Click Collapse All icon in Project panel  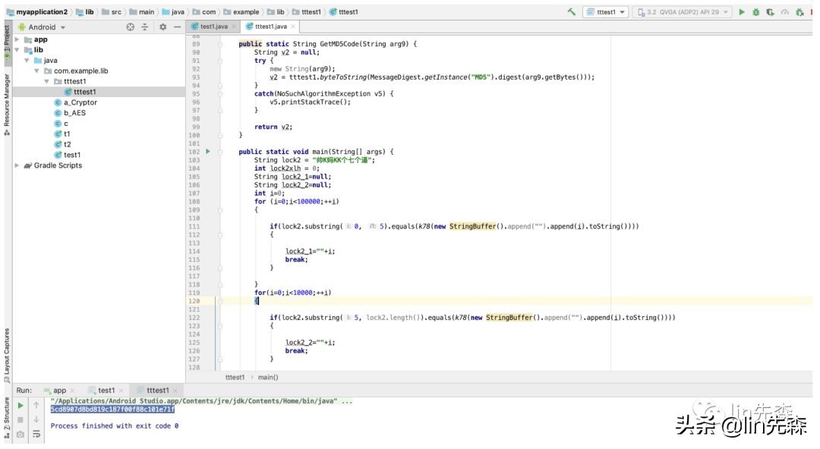145,27
